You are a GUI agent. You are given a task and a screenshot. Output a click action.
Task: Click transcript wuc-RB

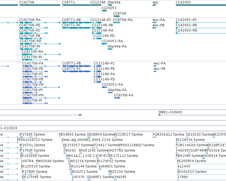(158, 25)
